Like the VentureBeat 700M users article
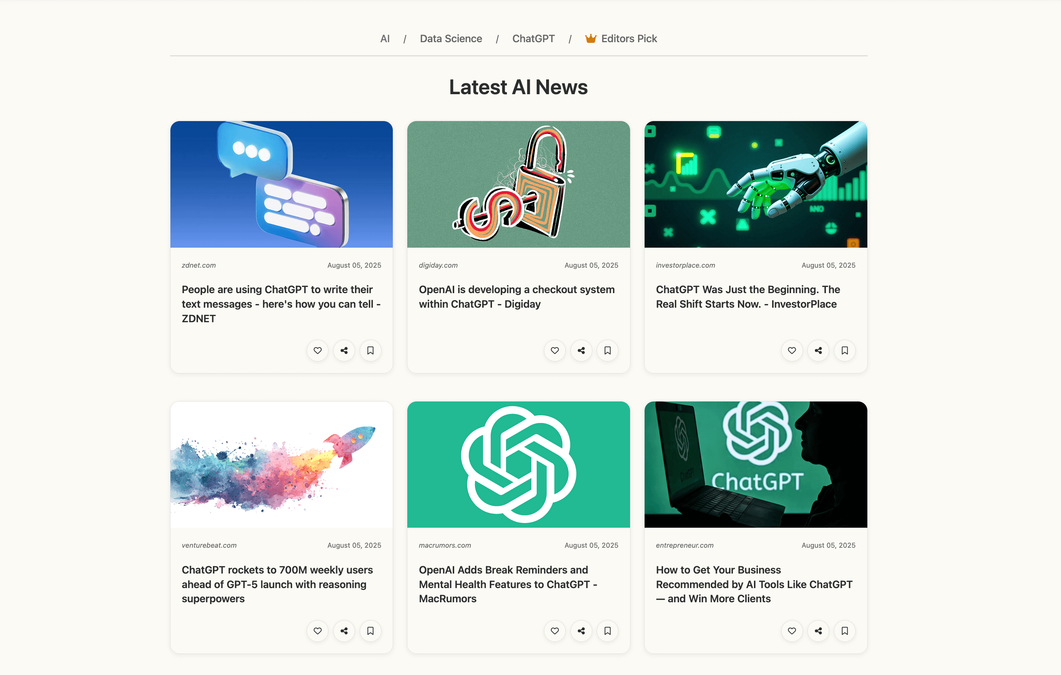This screenshot has height=675, width=1061. click(317, 631)
